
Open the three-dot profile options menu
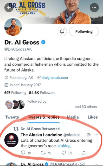pyautogui.click(x=94, y=8)
